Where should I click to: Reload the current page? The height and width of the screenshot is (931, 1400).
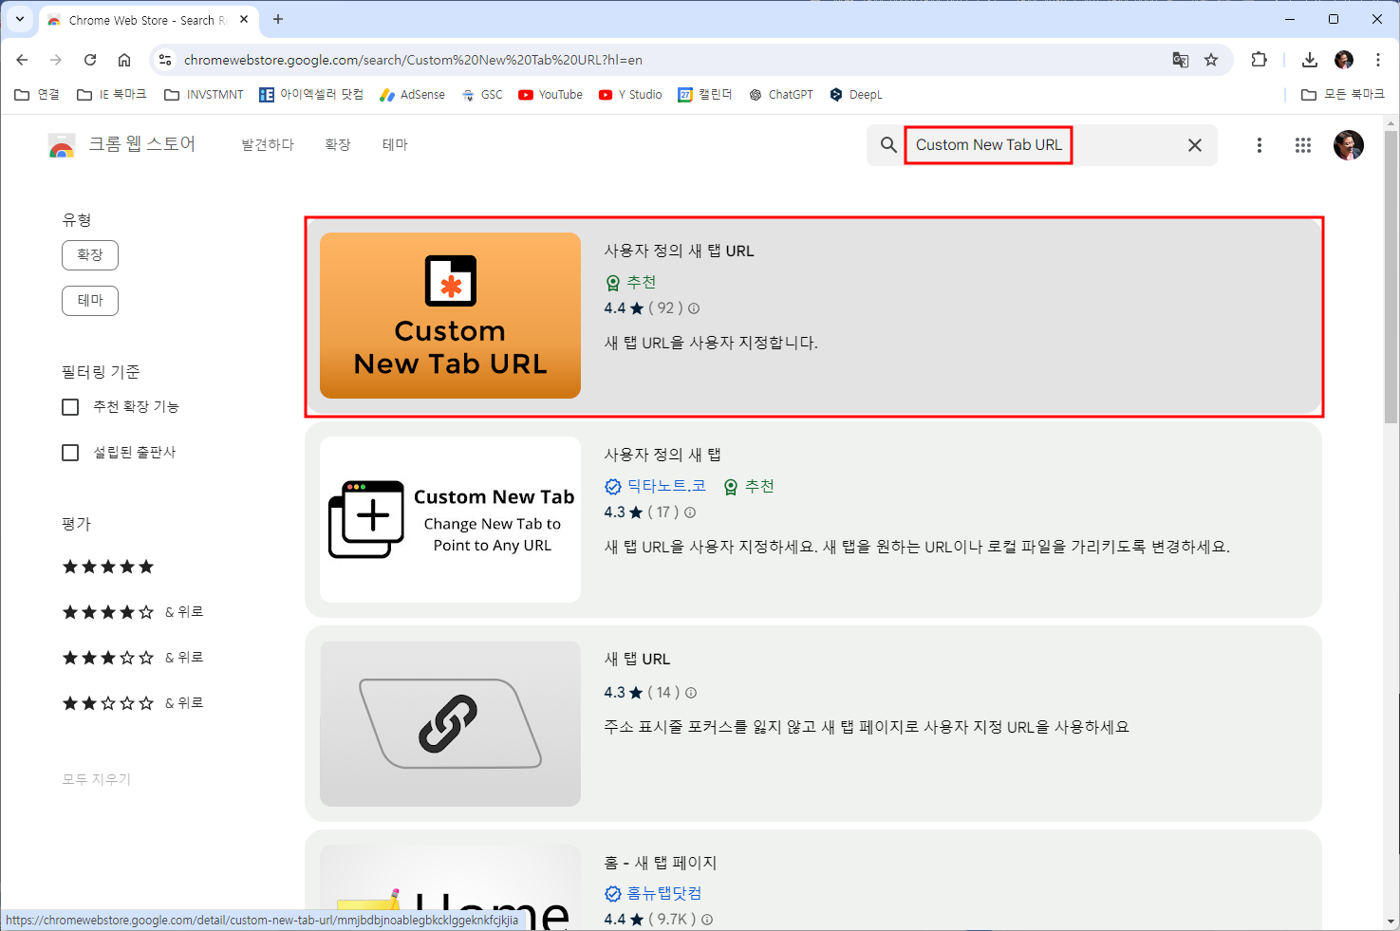pos(90,60)
